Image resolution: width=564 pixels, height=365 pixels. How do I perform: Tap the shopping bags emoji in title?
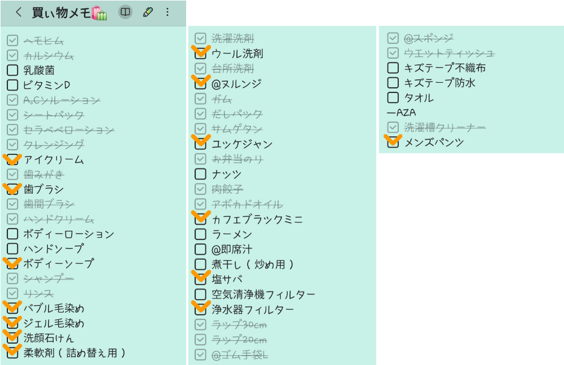[99, 13]
